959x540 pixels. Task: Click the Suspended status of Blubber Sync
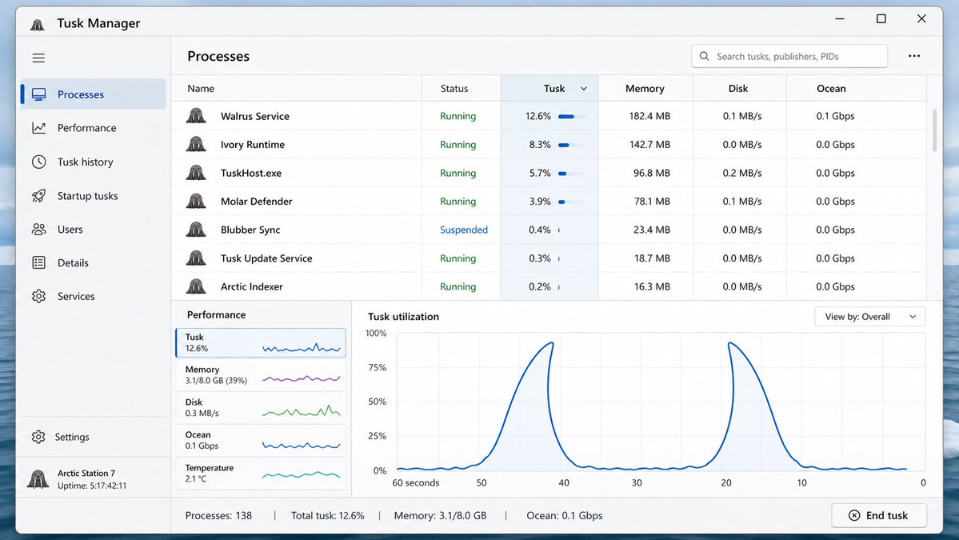[464, 230]
